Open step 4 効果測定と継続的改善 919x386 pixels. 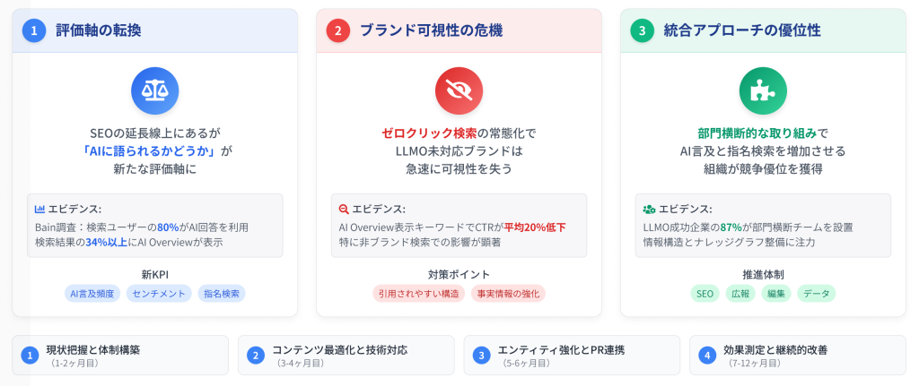point(797,355)
